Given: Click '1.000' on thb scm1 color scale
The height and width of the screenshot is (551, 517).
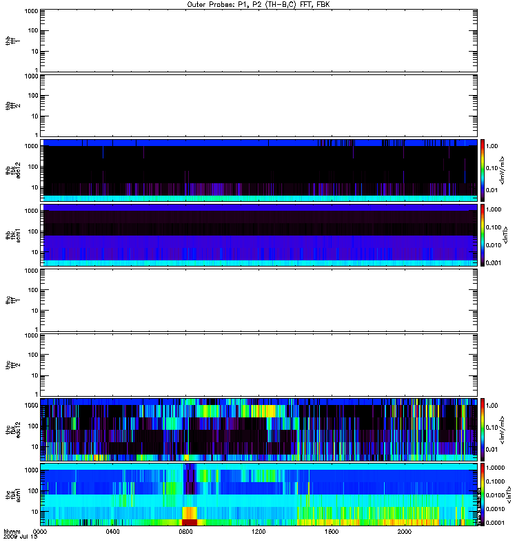Looking at the screenshot, I should (494, 209).
